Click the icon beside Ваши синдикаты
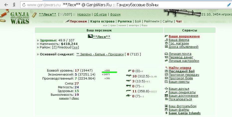 click(166, 92)
